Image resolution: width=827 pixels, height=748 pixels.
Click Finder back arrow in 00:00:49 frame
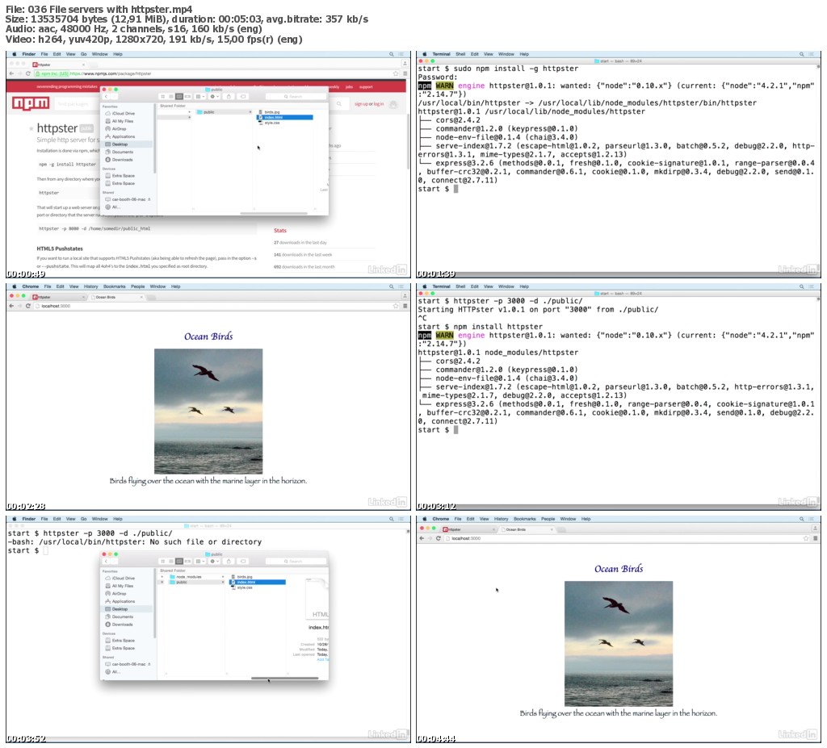106,97
